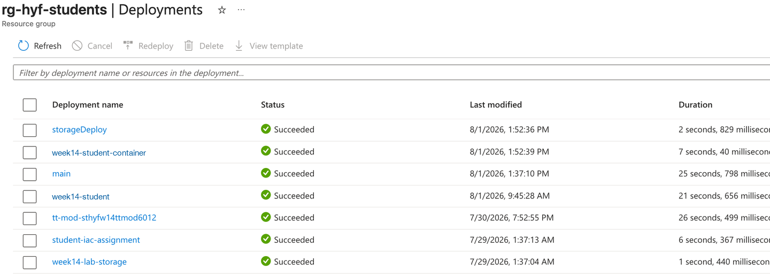Tick the week14-lab-storage row checkbox
Screen dimensions: 770x277
[30, 263]
